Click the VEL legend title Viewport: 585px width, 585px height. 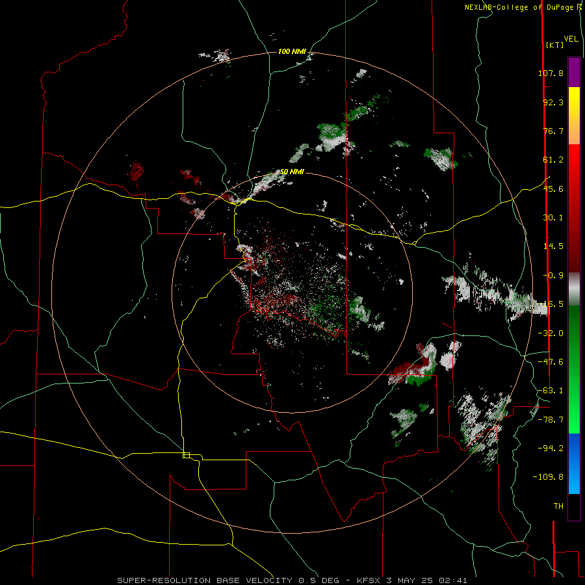[x=571, y=39]
